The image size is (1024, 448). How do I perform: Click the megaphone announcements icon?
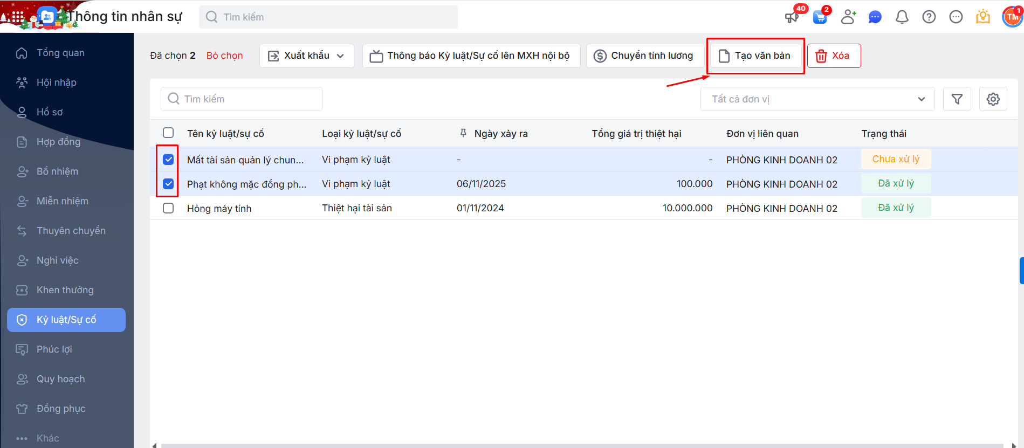pyautogui.click(x=792, y=17)
